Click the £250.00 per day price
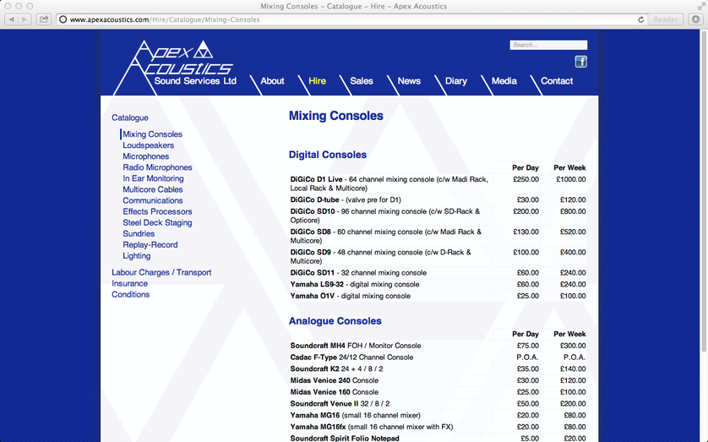This screenshot has width=708, height=442. pyautogui.click(x=526, y=179)
